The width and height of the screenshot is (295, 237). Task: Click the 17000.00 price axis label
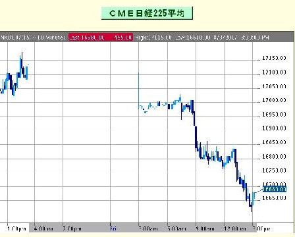pyautogui.click(x=274, y=100)
